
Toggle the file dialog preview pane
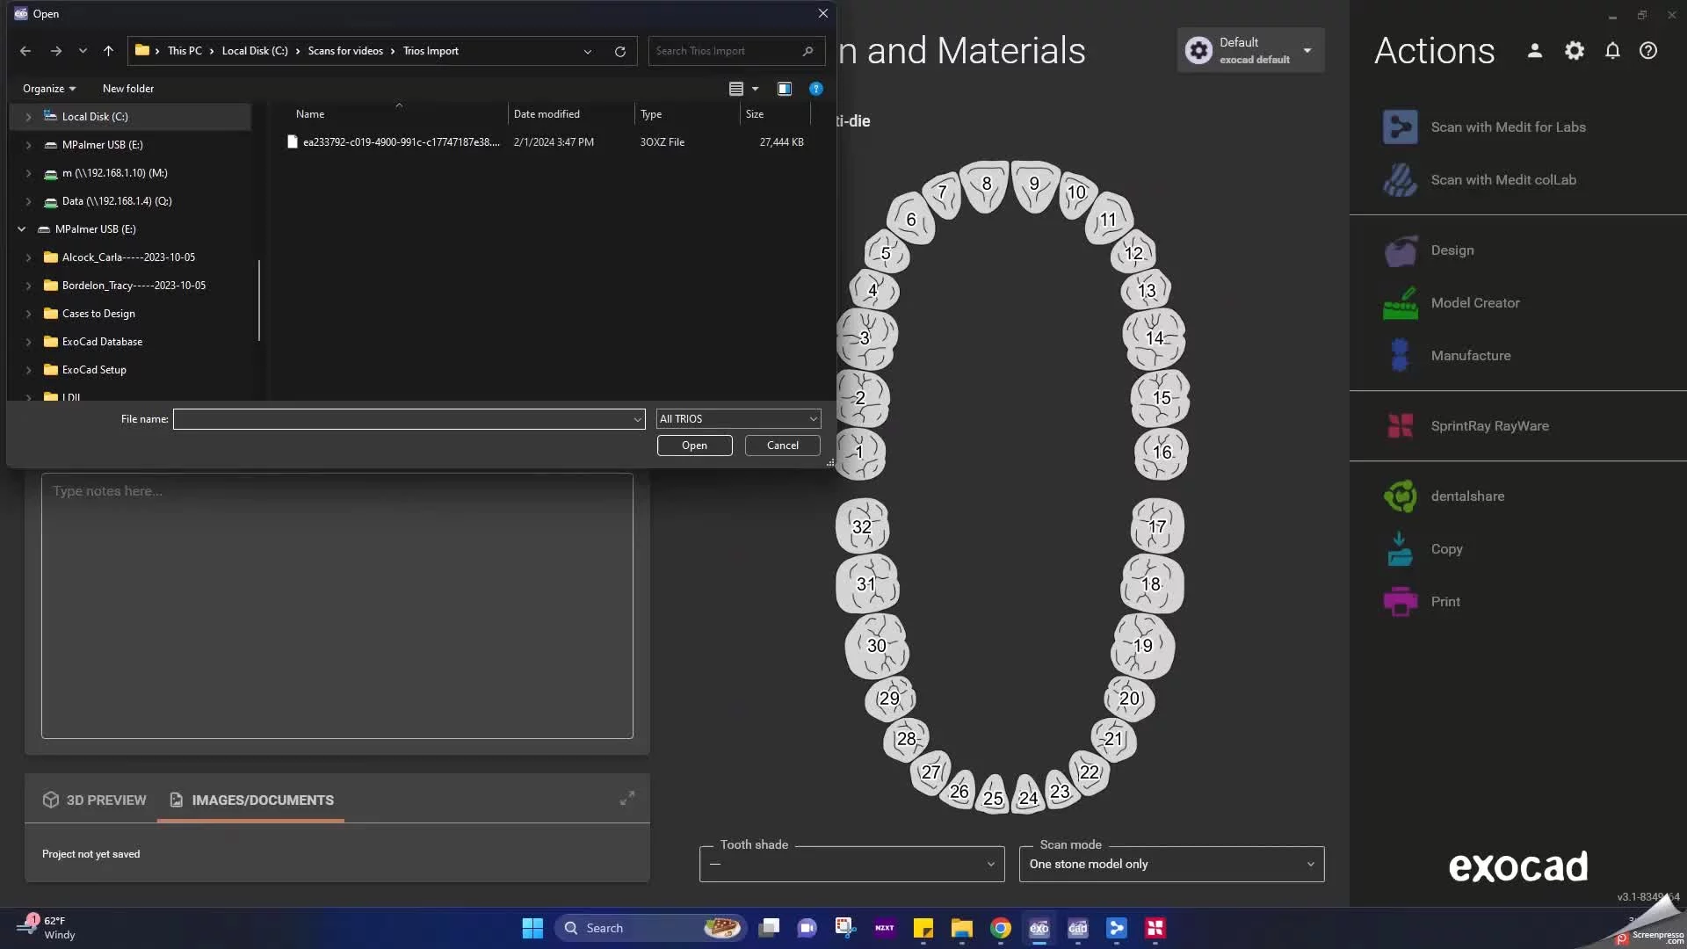(785, 89)
